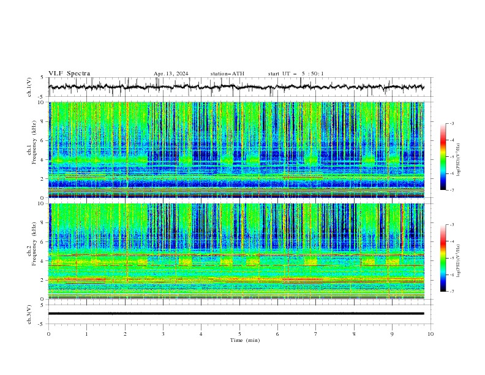The width and height of the screenshot is (485, 375).
Task: Click the time axis tick label '0'
Action: point(48,334)
